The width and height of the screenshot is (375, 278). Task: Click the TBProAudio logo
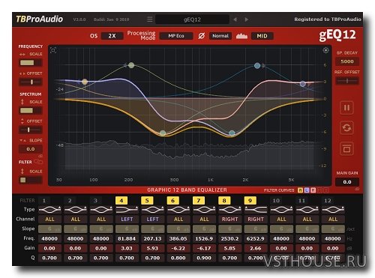(39, 19)
